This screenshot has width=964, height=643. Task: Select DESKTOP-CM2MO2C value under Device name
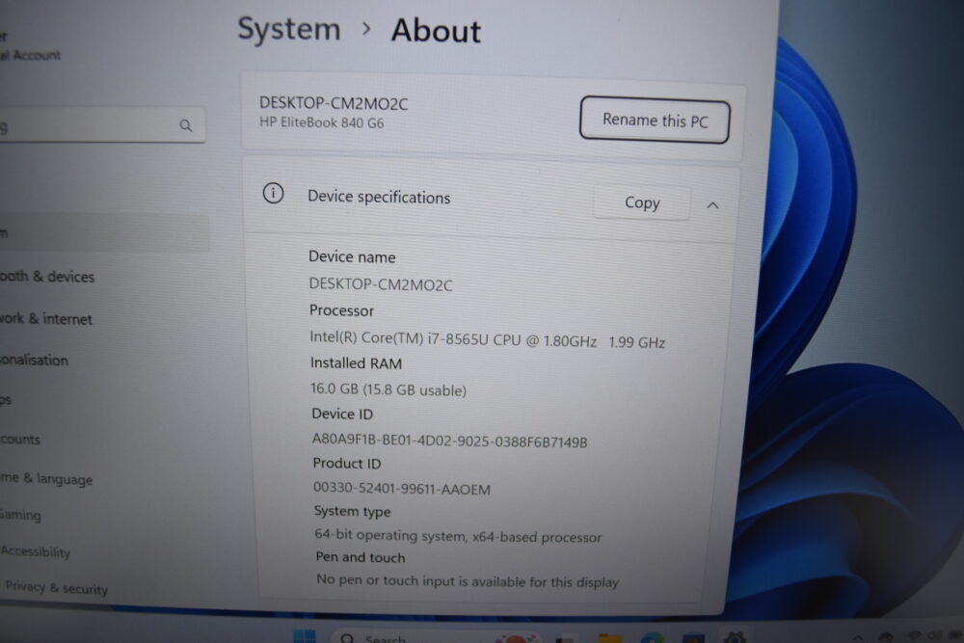pyautogui.click(x=381, y=284)
